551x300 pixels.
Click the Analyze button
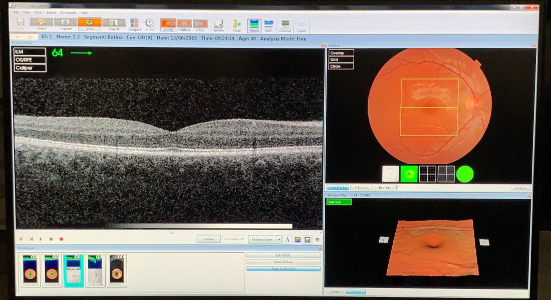[x=520, y=188]
